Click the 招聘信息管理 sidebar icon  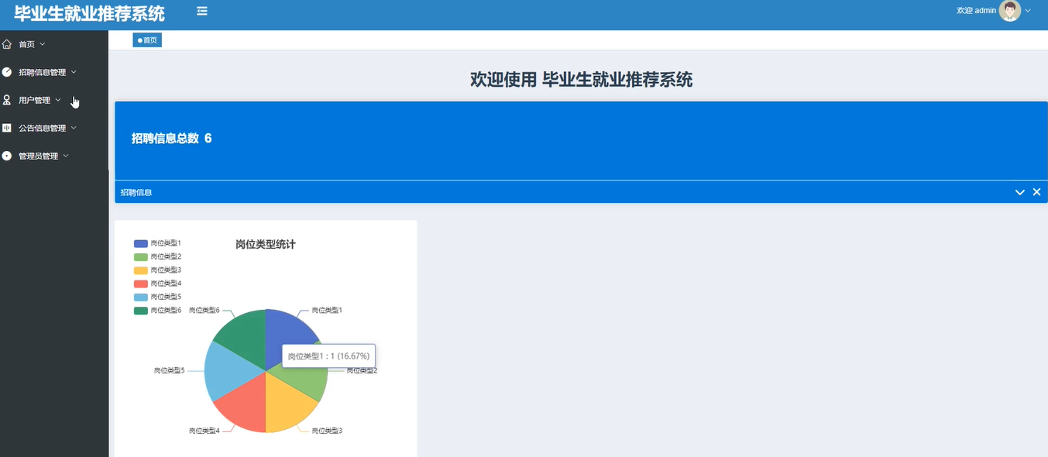coord(7,72)
